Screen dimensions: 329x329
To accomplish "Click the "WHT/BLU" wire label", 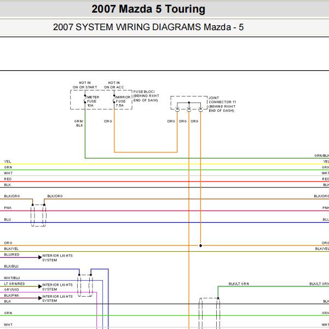I will click(11, 278).
